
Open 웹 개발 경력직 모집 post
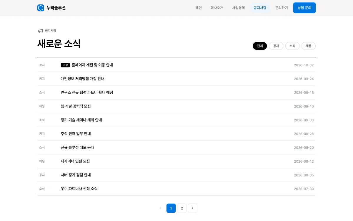76,106
